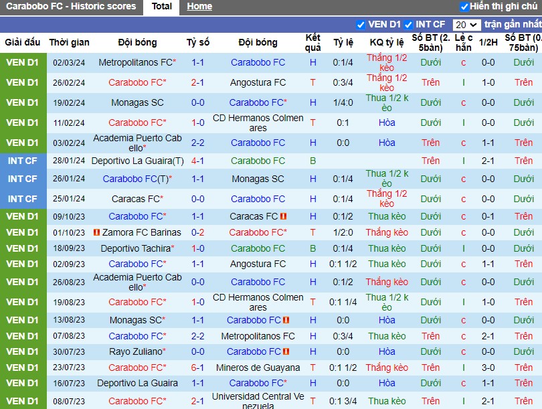The image size is (542, 409).
Task: Open Caracas FC in the 25/01/24 row
Action: pos(137,199)
